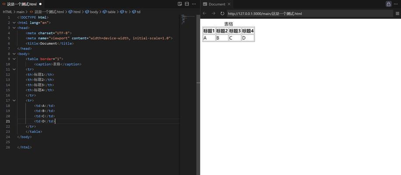Go back in the preview browser
401x175 pixels.
click(205, 13)
